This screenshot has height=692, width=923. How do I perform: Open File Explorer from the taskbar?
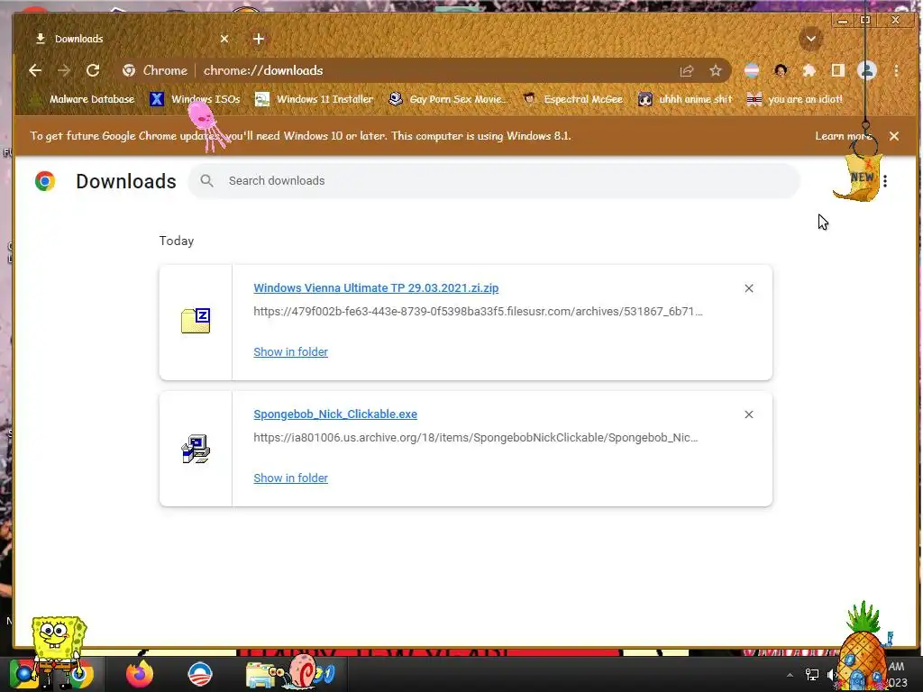click(260, 675)
